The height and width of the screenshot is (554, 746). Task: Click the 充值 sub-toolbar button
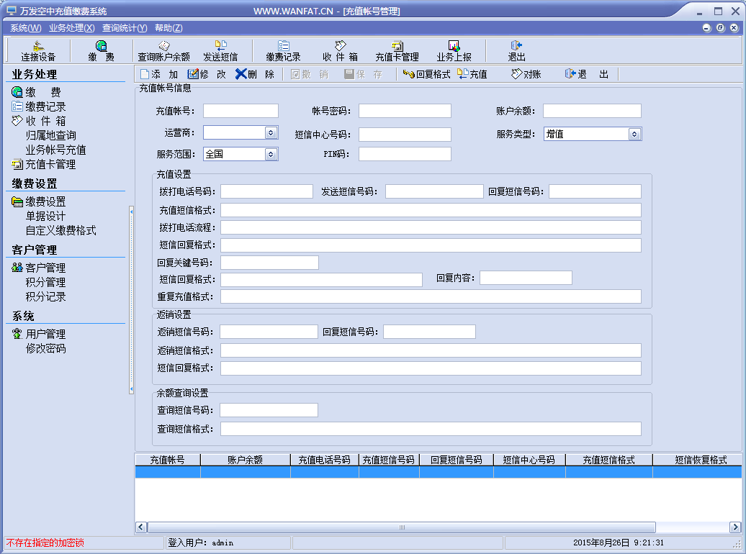point(472,74)
